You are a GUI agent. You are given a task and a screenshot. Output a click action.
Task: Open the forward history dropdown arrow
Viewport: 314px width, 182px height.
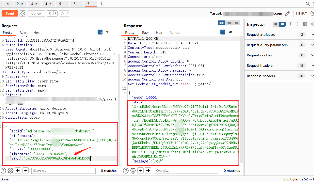(68, 13)
